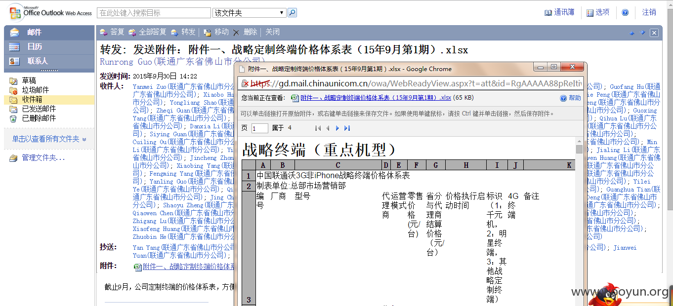
Task: Click the insecure https lock icon in Chrome address bar
Action: [245, 83]
